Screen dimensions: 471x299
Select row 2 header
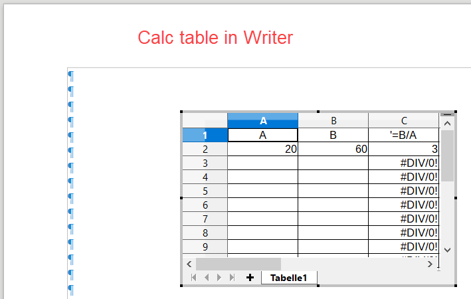click(x=205, y=149)
